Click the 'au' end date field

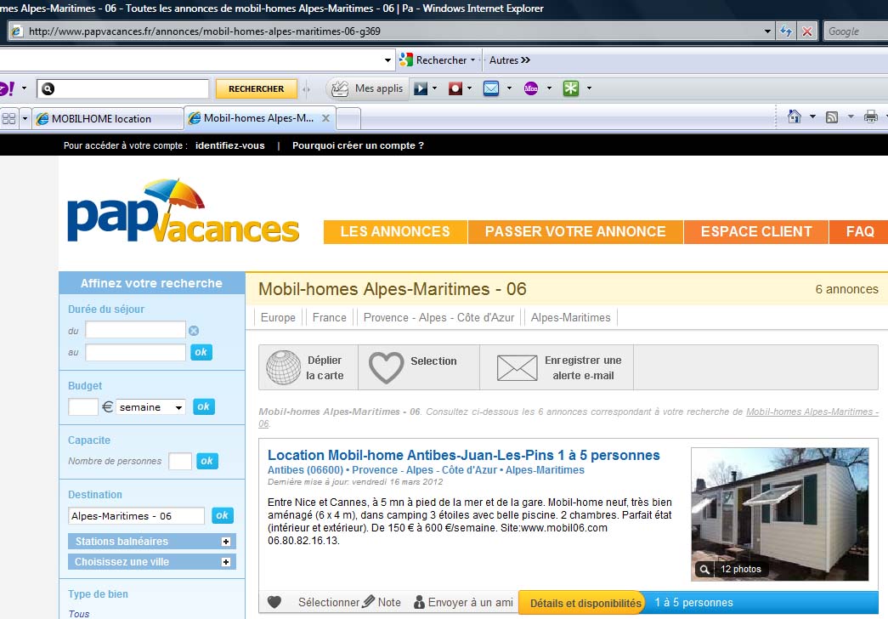click(x=135, y=352)
